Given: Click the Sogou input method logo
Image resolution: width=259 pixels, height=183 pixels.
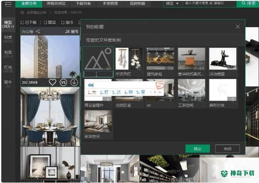Looking at the screenshot, I should click(x=160, y=85).
